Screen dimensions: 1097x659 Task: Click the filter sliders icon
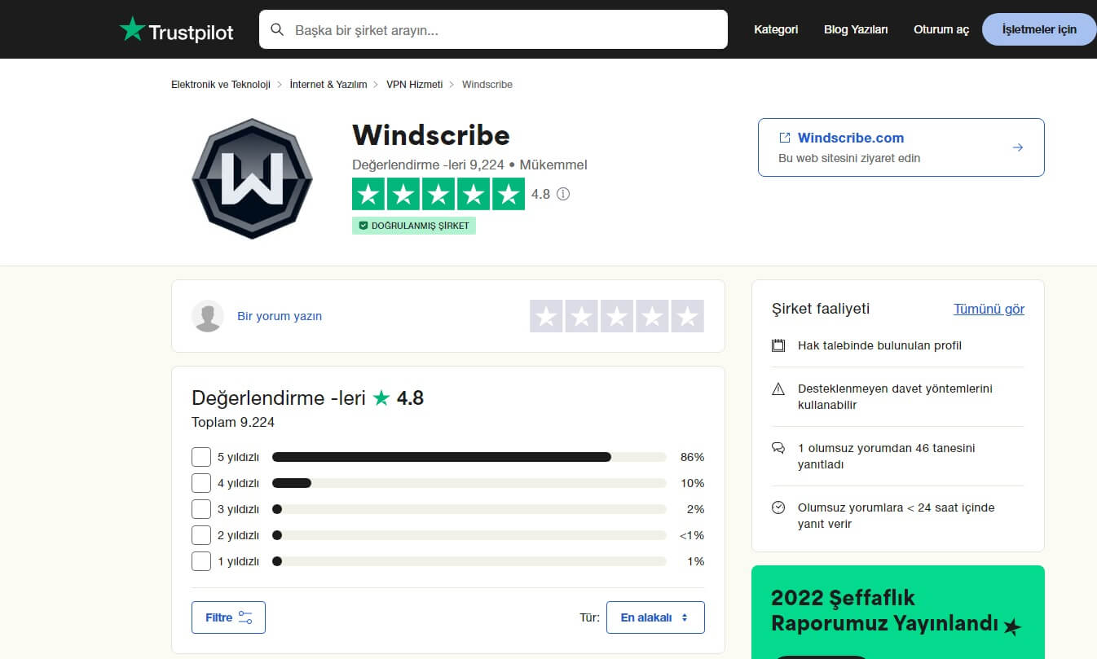click(245, 617)
